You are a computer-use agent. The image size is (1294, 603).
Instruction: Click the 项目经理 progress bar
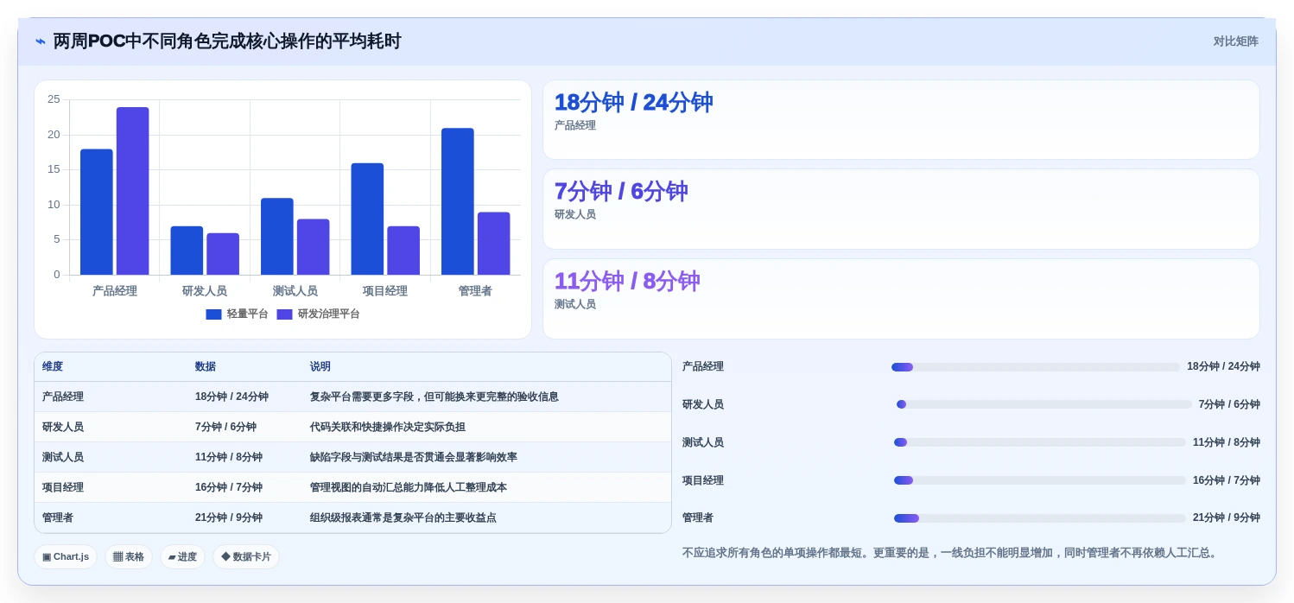point(1040,480)
